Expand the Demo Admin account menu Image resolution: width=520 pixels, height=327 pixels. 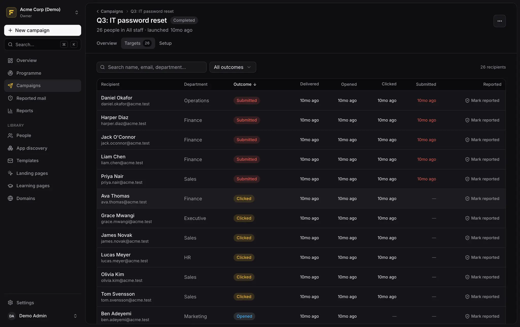click(75, 316)
